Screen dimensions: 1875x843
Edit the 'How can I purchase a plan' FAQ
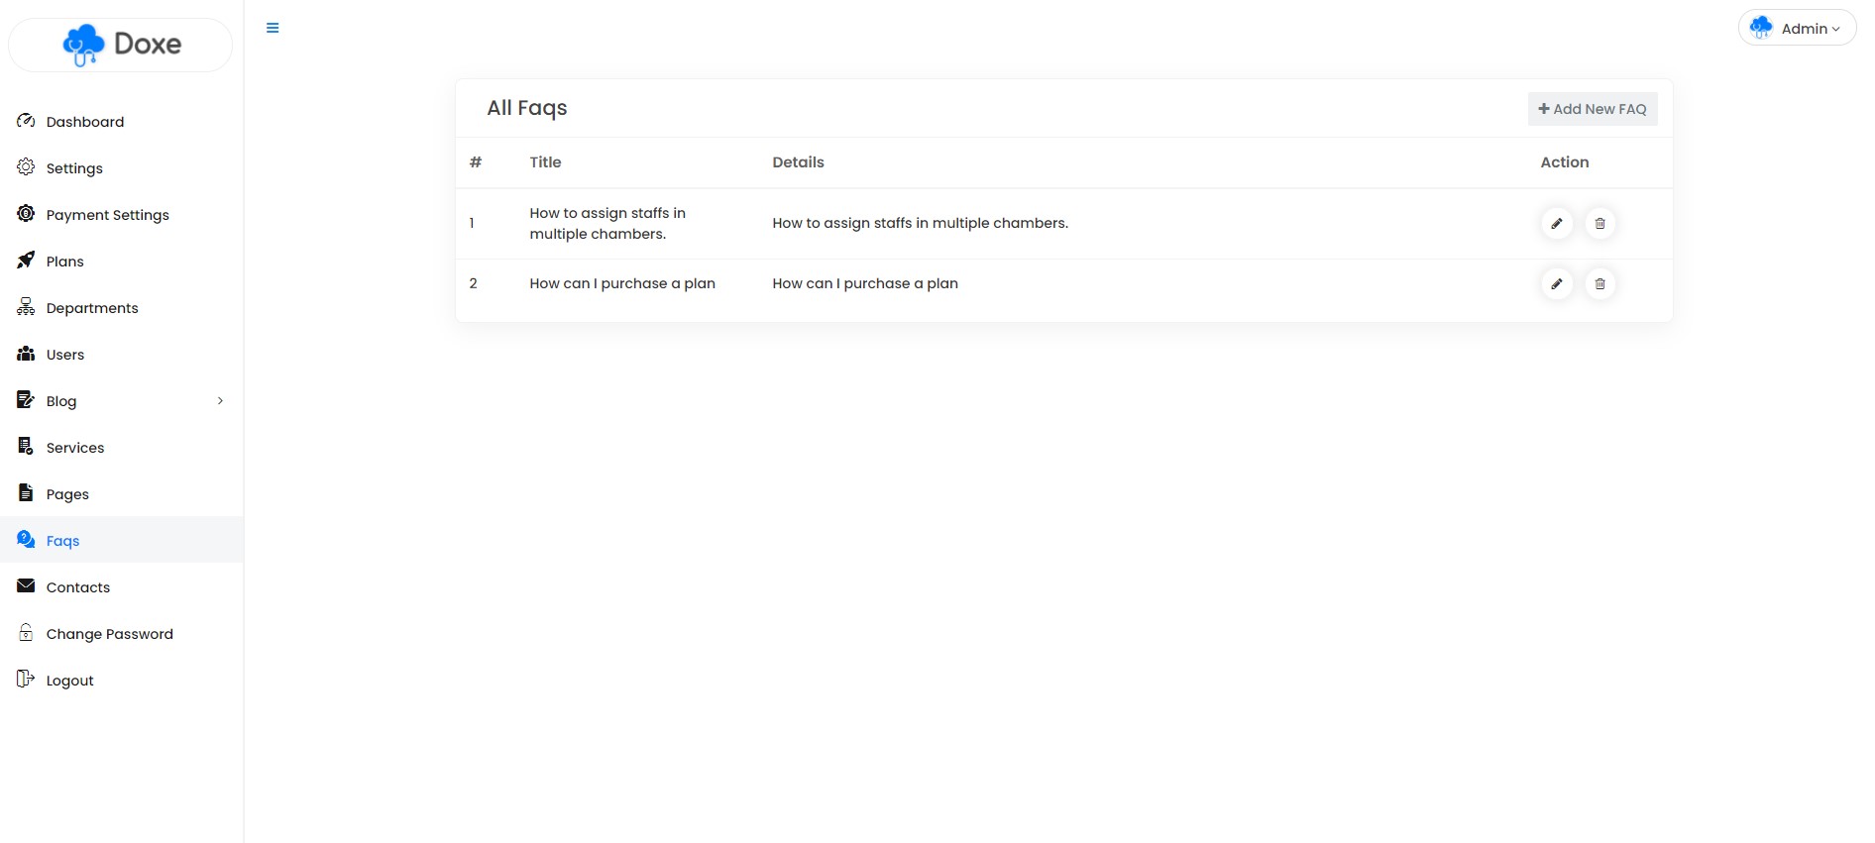pos(1557,284)
